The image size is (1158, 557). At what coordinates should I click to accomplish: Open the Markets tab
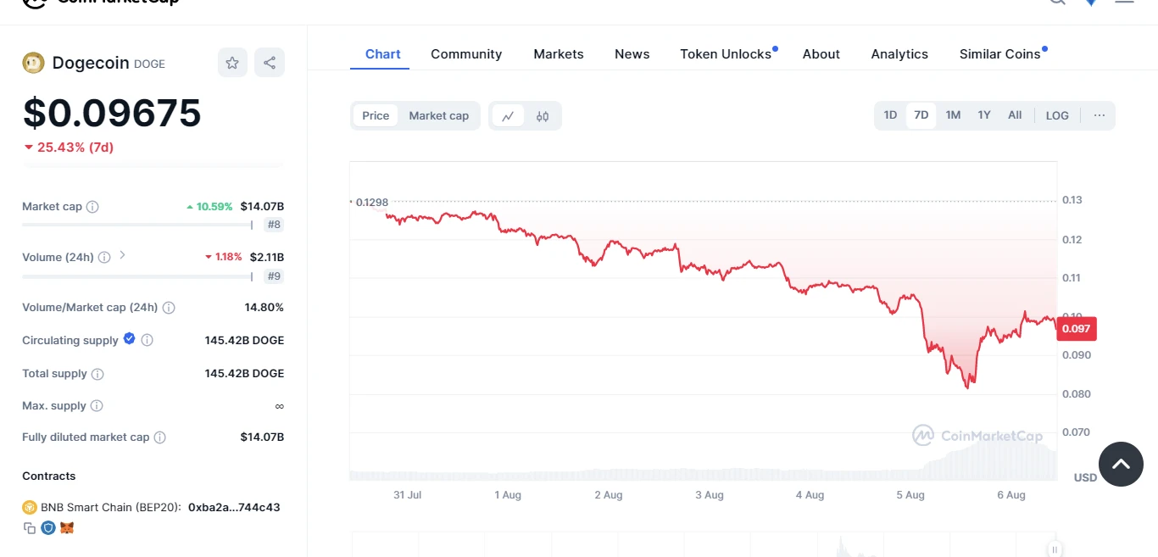(558, 54)
